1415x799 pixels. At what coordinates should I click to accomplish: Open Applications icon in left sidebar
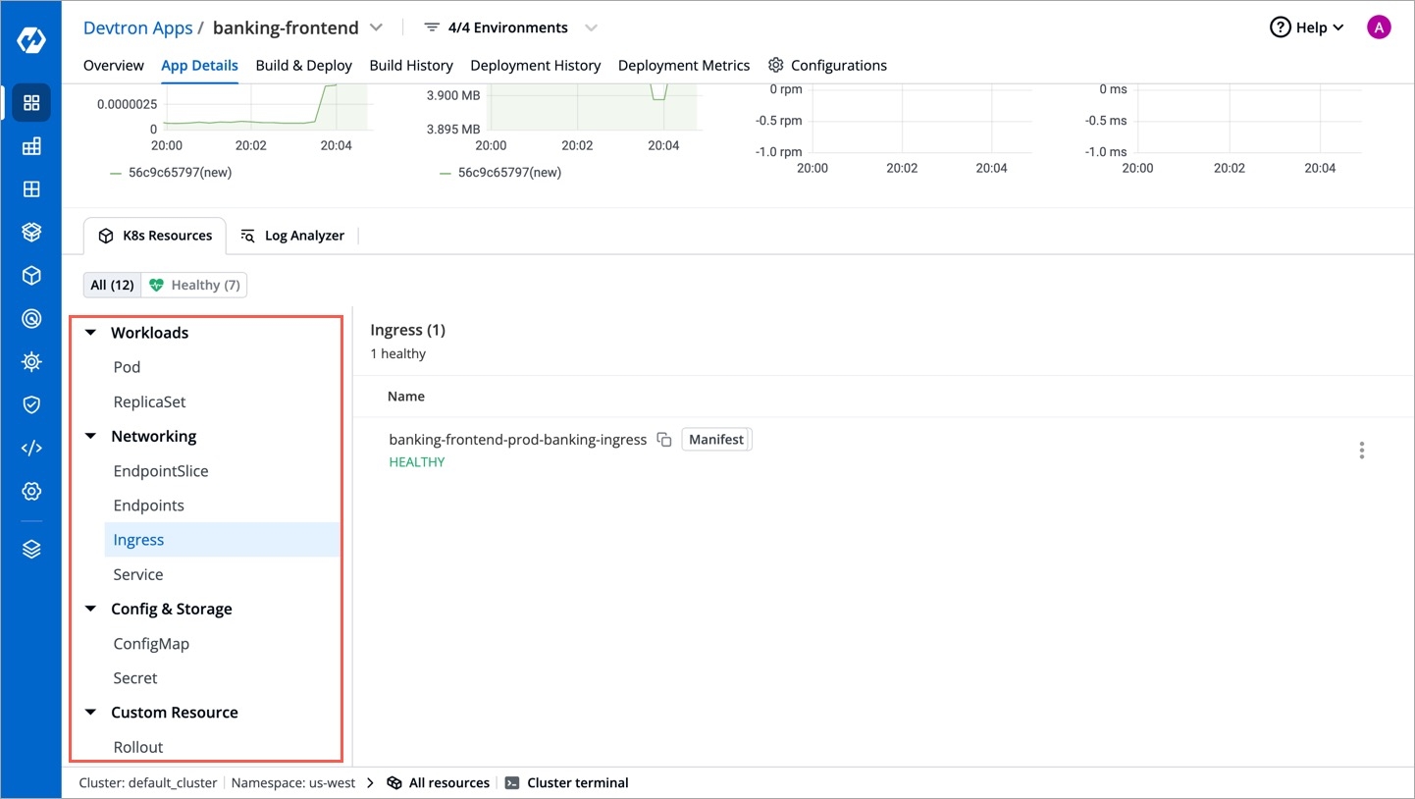[x=31, y=103]
